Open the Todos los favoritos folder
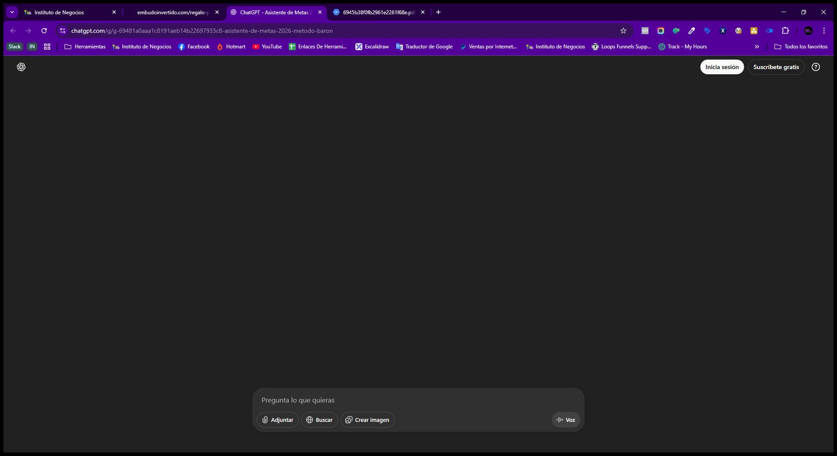The image size is (837, 456). 800,47
